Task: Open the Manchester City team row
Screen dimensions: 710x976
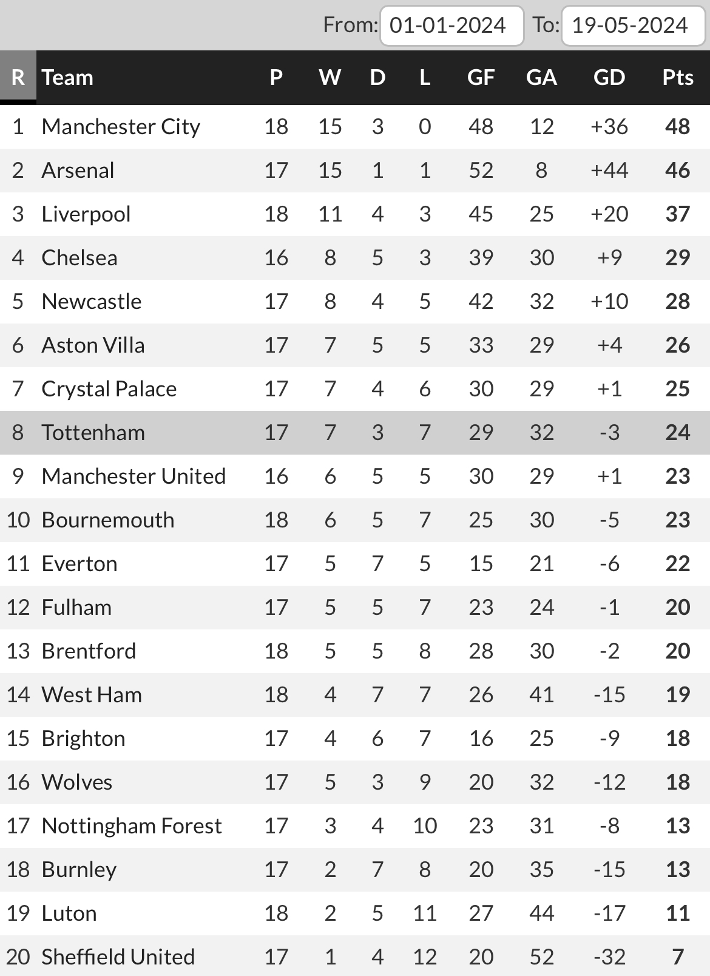Action: click(x=355, y=126)
